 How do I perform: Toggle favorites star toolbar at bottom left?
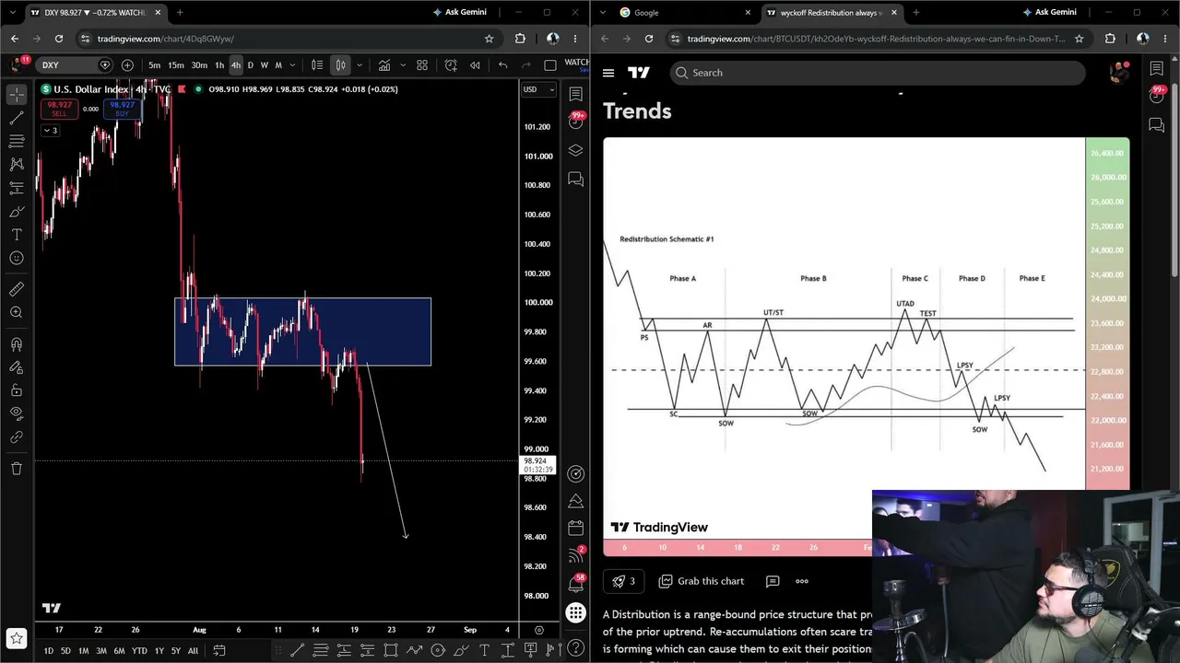(17, 637)
